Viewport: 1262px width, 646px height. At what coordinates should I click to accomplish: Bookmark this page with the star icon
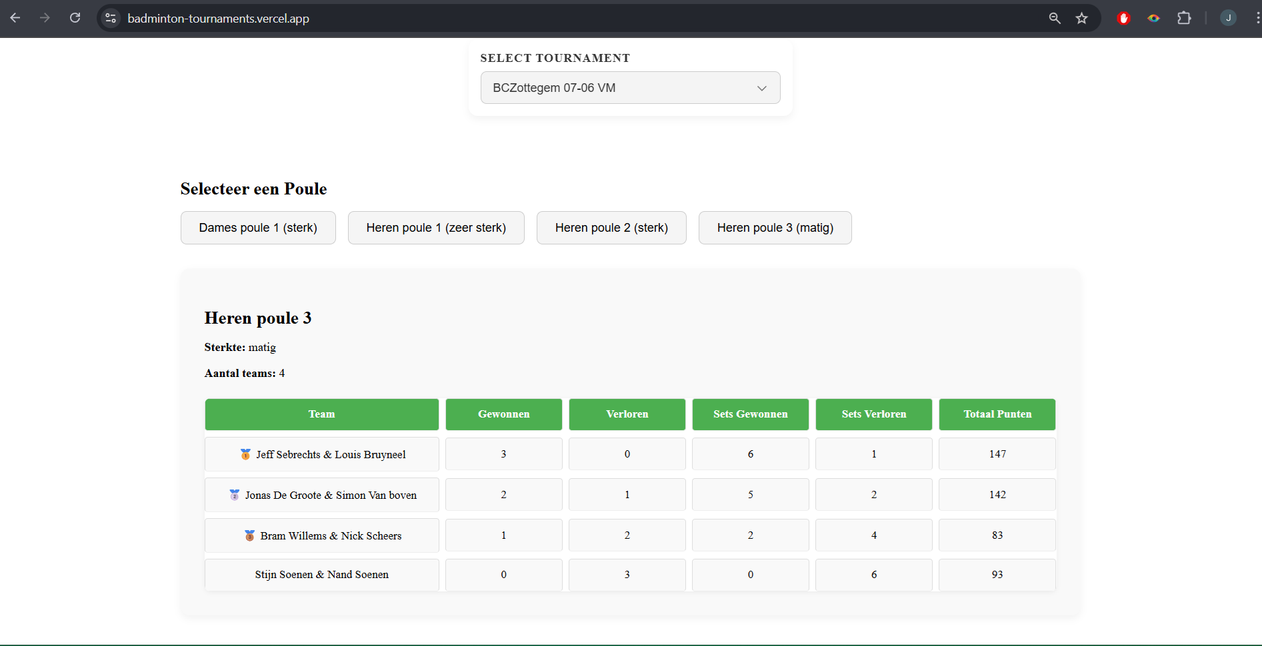(x=1082, y=18)
